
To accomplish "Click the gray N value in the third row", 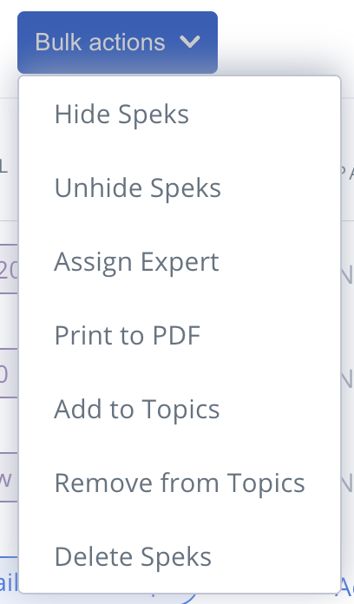I will coord(347,483).
